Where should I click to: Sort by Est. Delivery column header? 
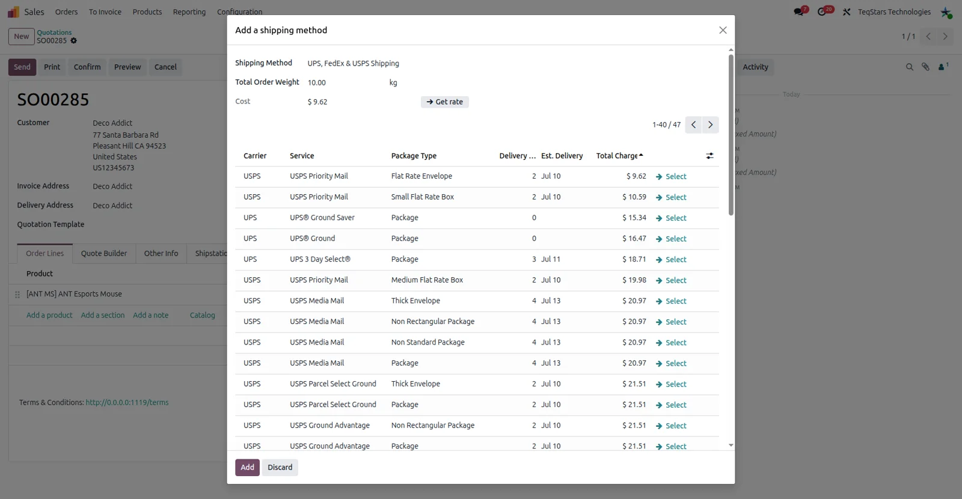point(562,156)
